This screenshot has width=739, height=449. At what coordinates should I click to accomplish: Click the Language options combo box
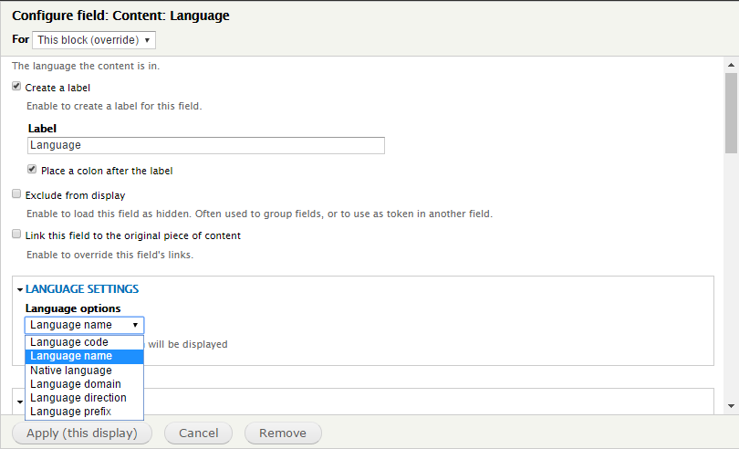coord(84,325)
